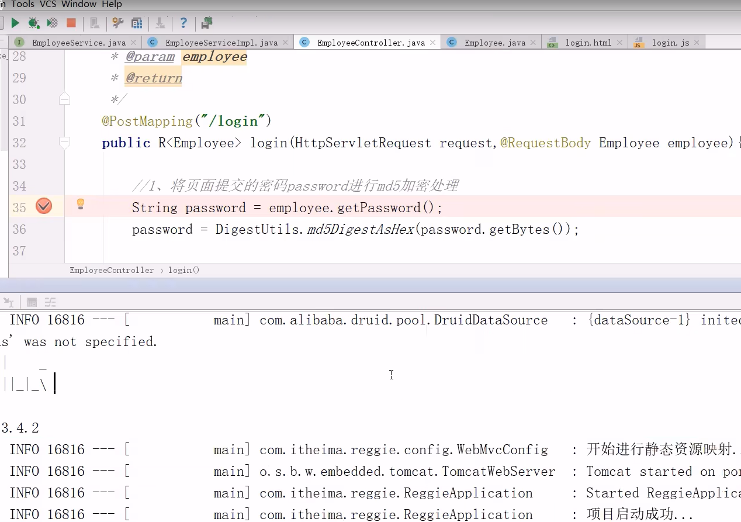This screenshot has height=522, width=741.
Task: Click on HttpServletRequest in method signature
Action: [363, 143]
